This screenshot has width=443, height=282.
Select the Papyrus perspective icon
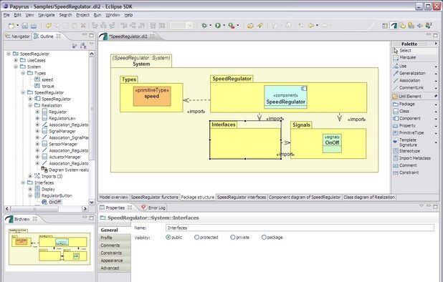[x=394, y=26]
